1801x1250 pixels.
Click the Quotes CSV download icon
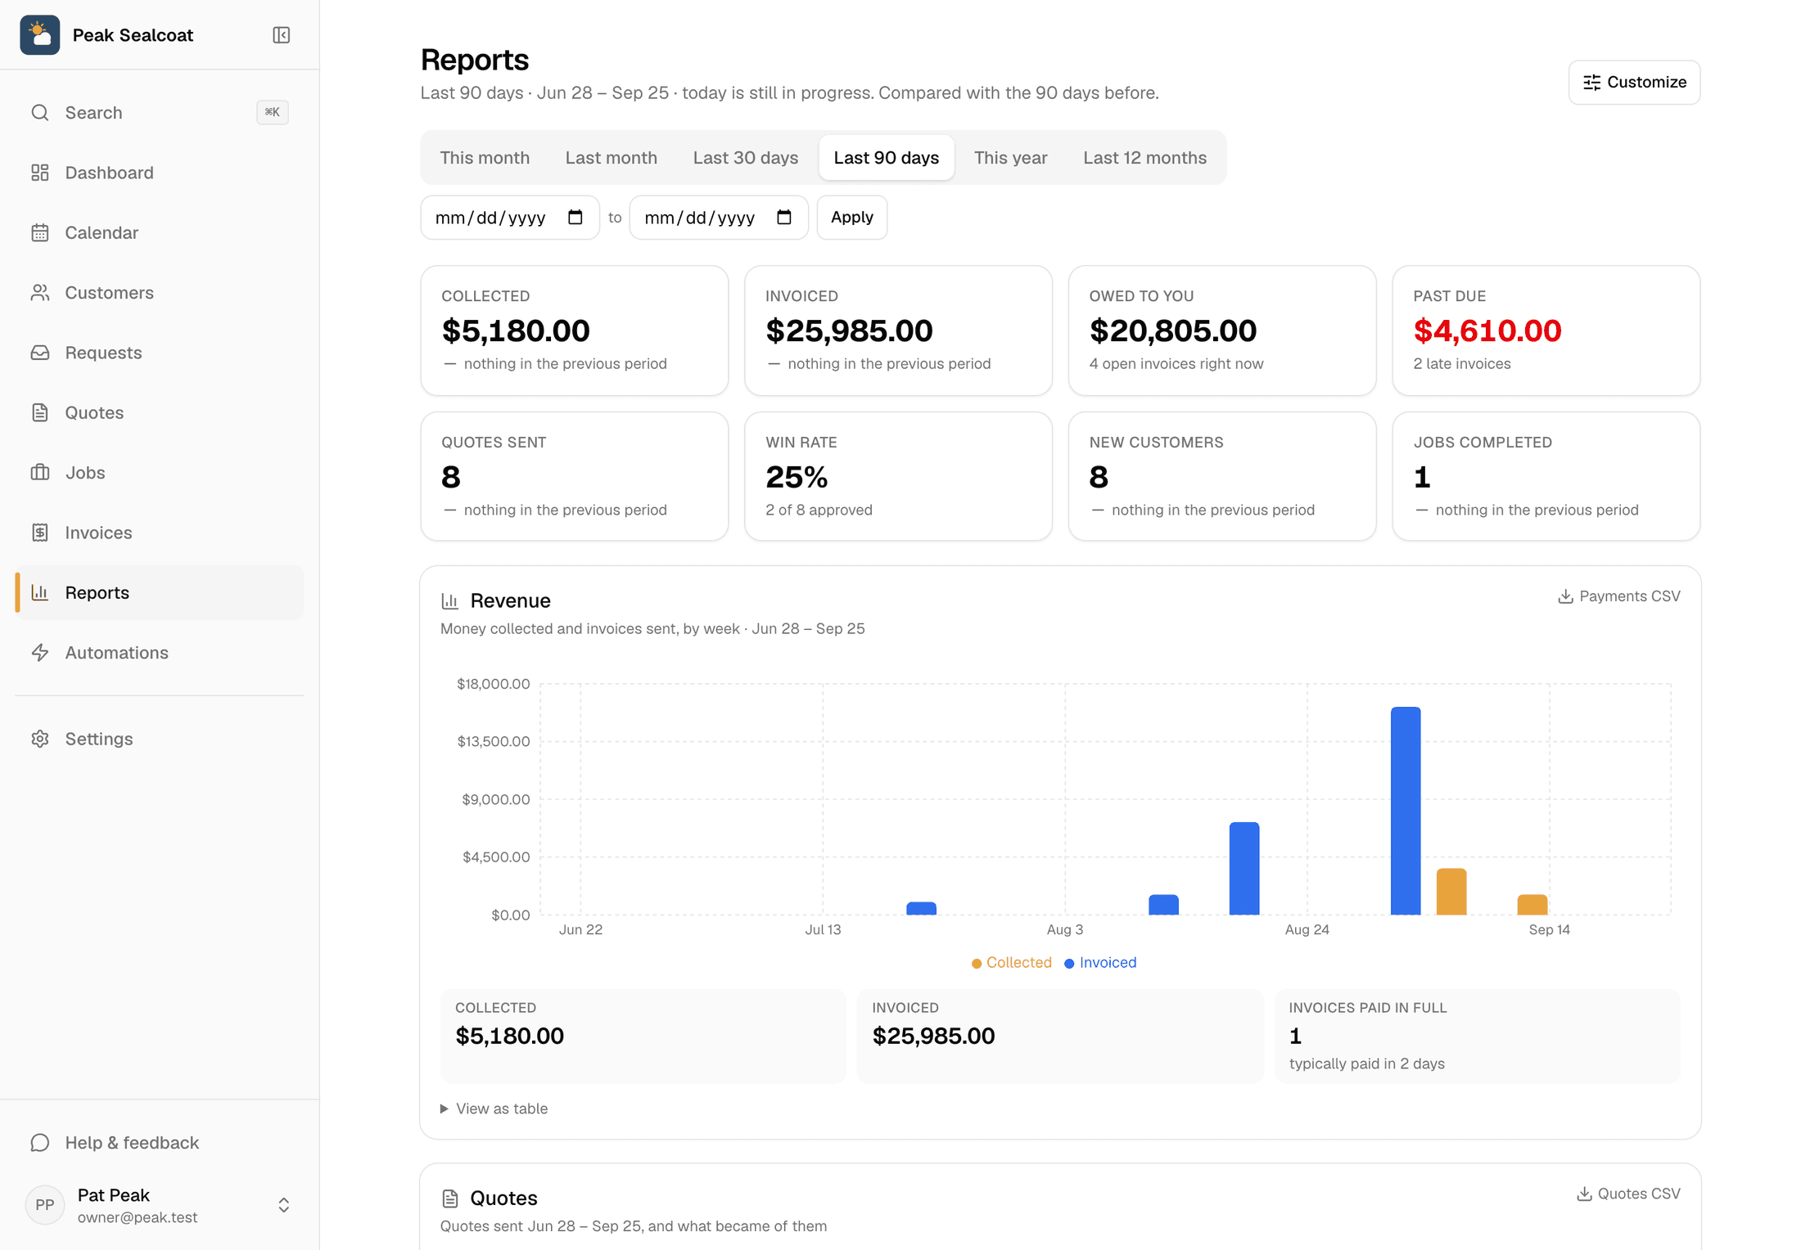click(1584, 1194)
